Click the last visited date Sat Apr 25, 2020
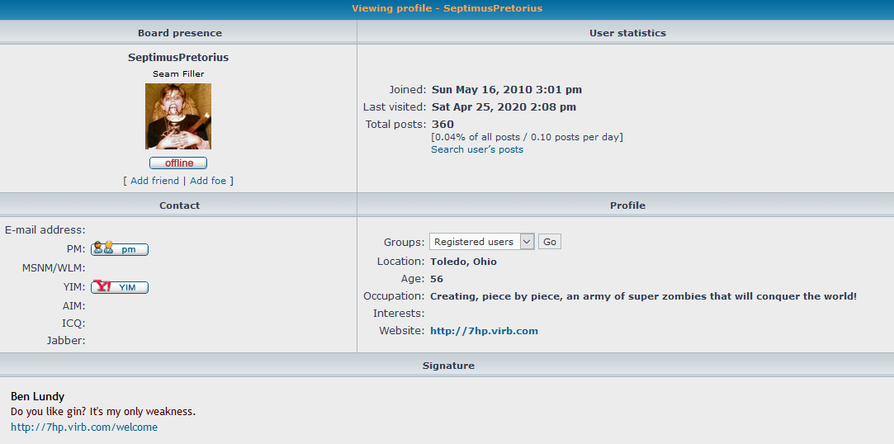This screenshot has width=894, height=444. click(504, 106)
